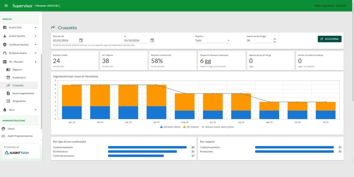Screen dimensions: 354x177
Task: Click the LOGOUT link
Action: (341, 6)
